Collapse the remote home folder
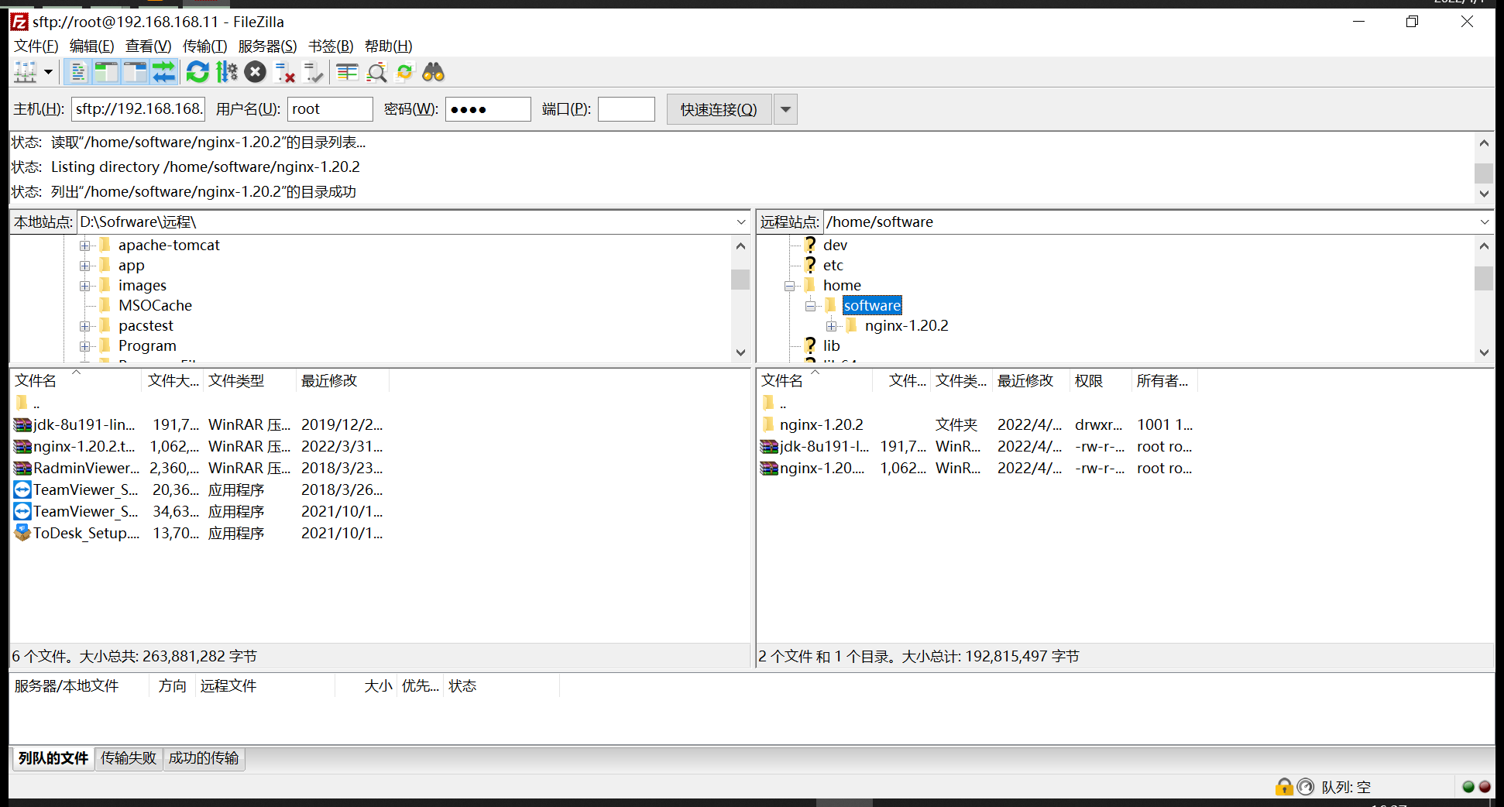 (x=790, y=286)
